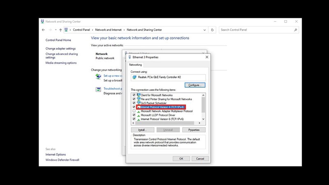This screenshot has height=185, width=329.
Task: Select Internet Protocol Version 6 (TCP/IPv6)
Action: point(162,119)
